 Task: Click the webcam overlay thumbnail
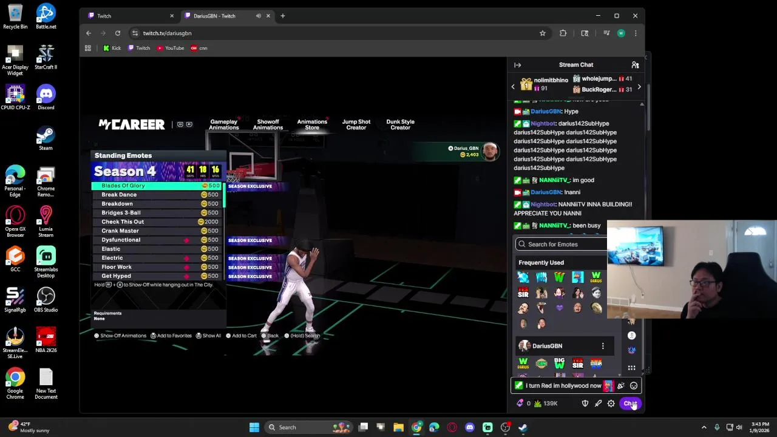click(691, 269)
